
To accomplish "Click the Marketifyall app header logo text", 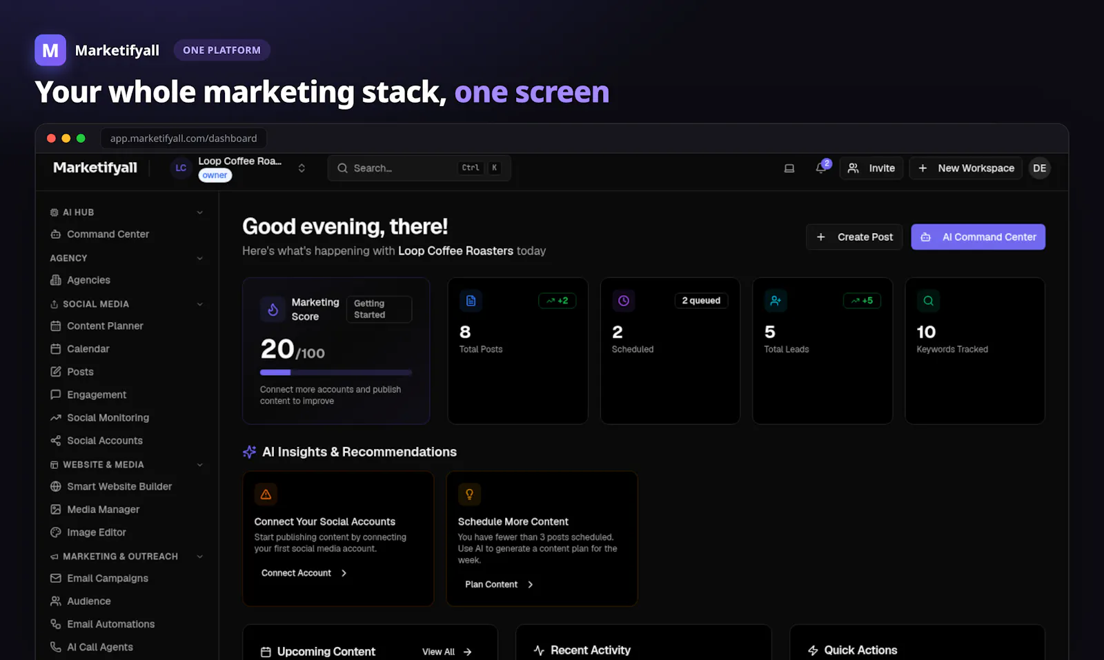I will [95, 168].
